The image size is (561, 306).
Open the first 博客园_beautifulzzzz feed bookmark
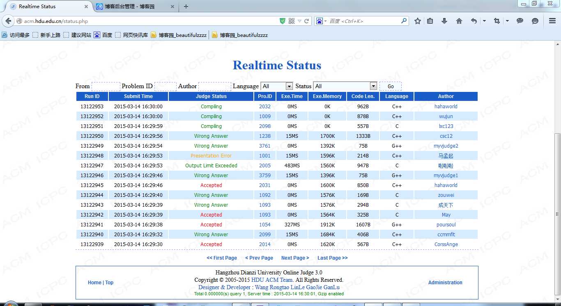(x=179, y=35)
